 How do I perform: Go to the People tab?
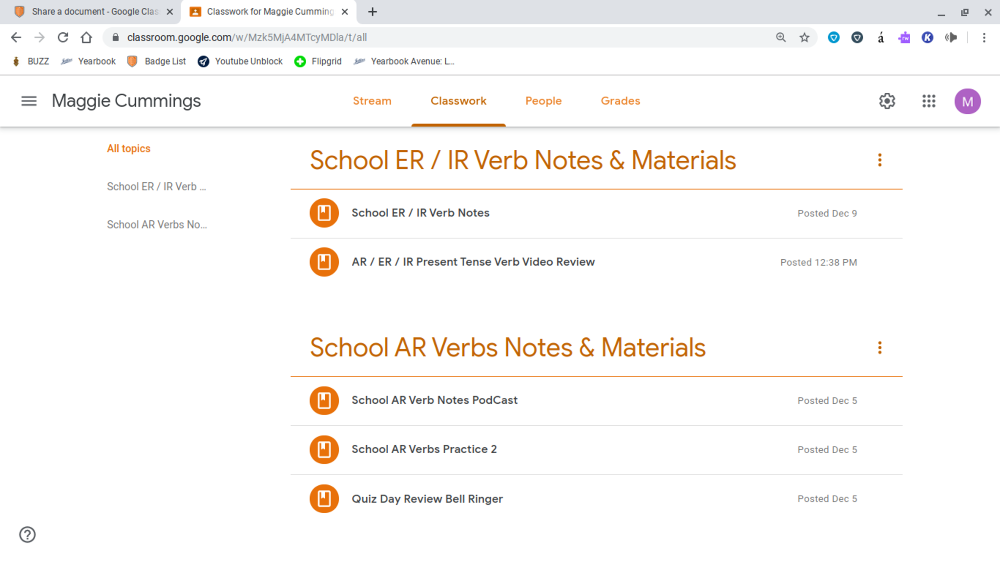point(543,101)
